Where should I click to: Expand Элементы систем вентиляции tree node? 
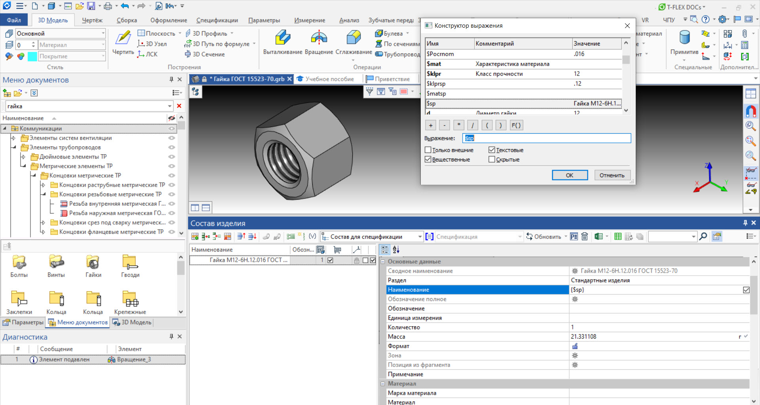tap(13, 138)
